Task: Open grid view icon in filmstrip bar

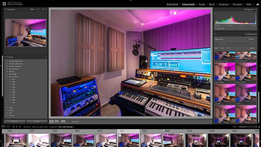Action: [x=13, y=127]
